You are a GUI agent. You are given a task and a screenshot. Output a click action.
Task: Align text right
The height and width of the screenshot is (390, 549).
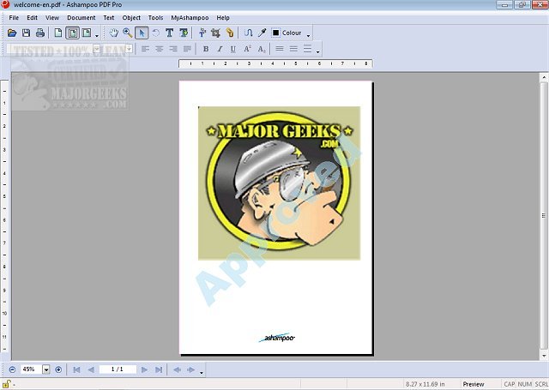click(173, 49)
